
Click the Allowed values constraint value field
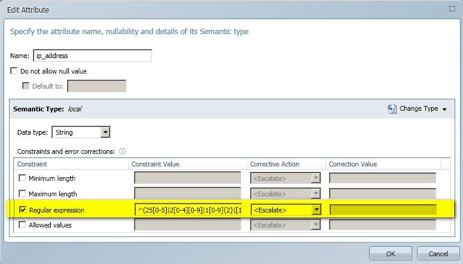[187, 225]
